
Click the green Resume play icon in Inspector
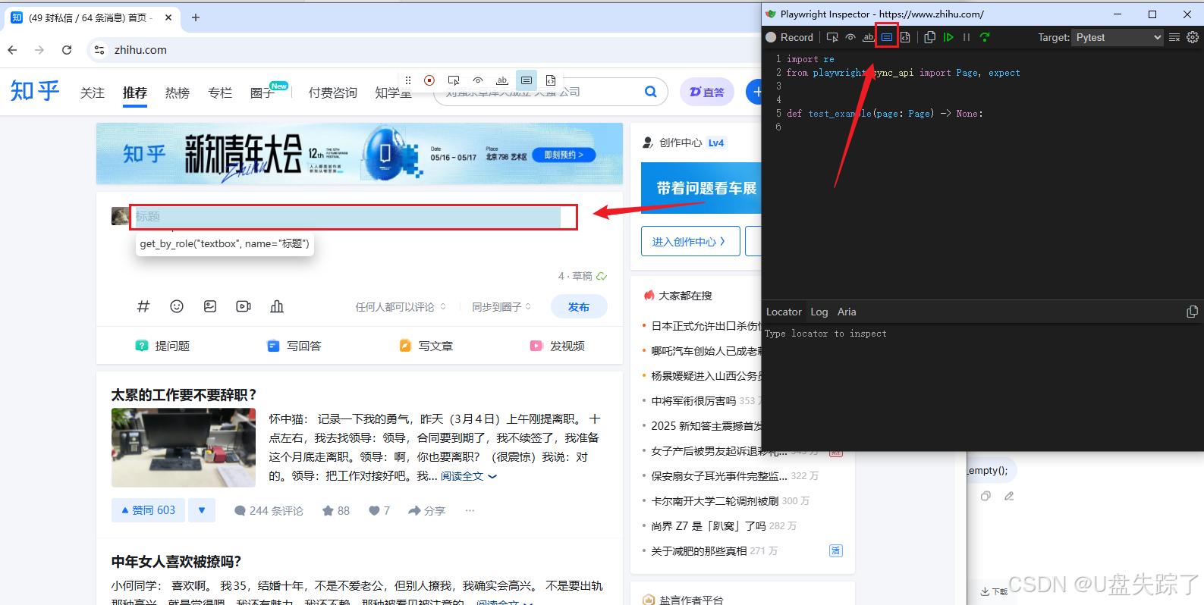948,37
